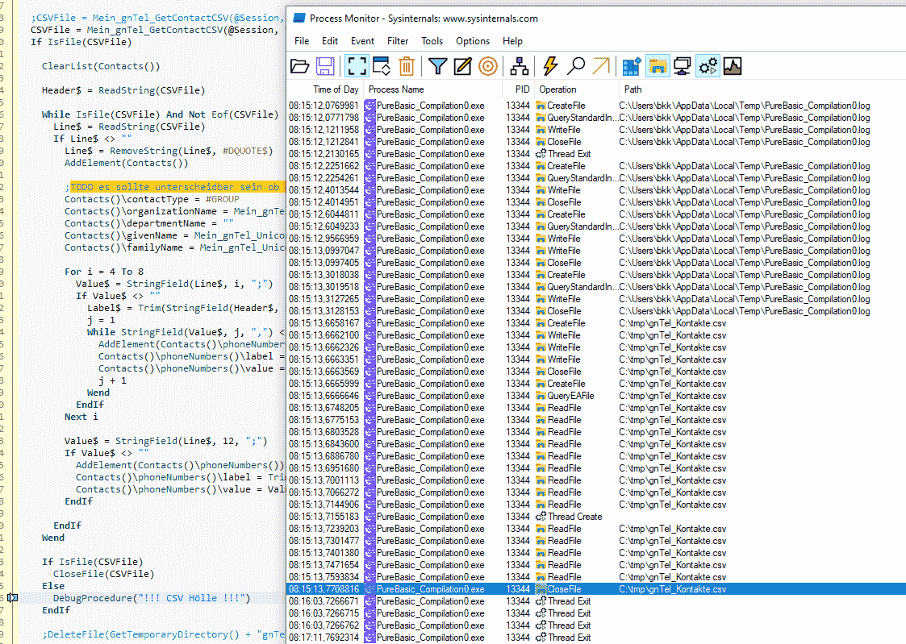Open the Options menu
906x644 pixels.
[x=473, y=41]
